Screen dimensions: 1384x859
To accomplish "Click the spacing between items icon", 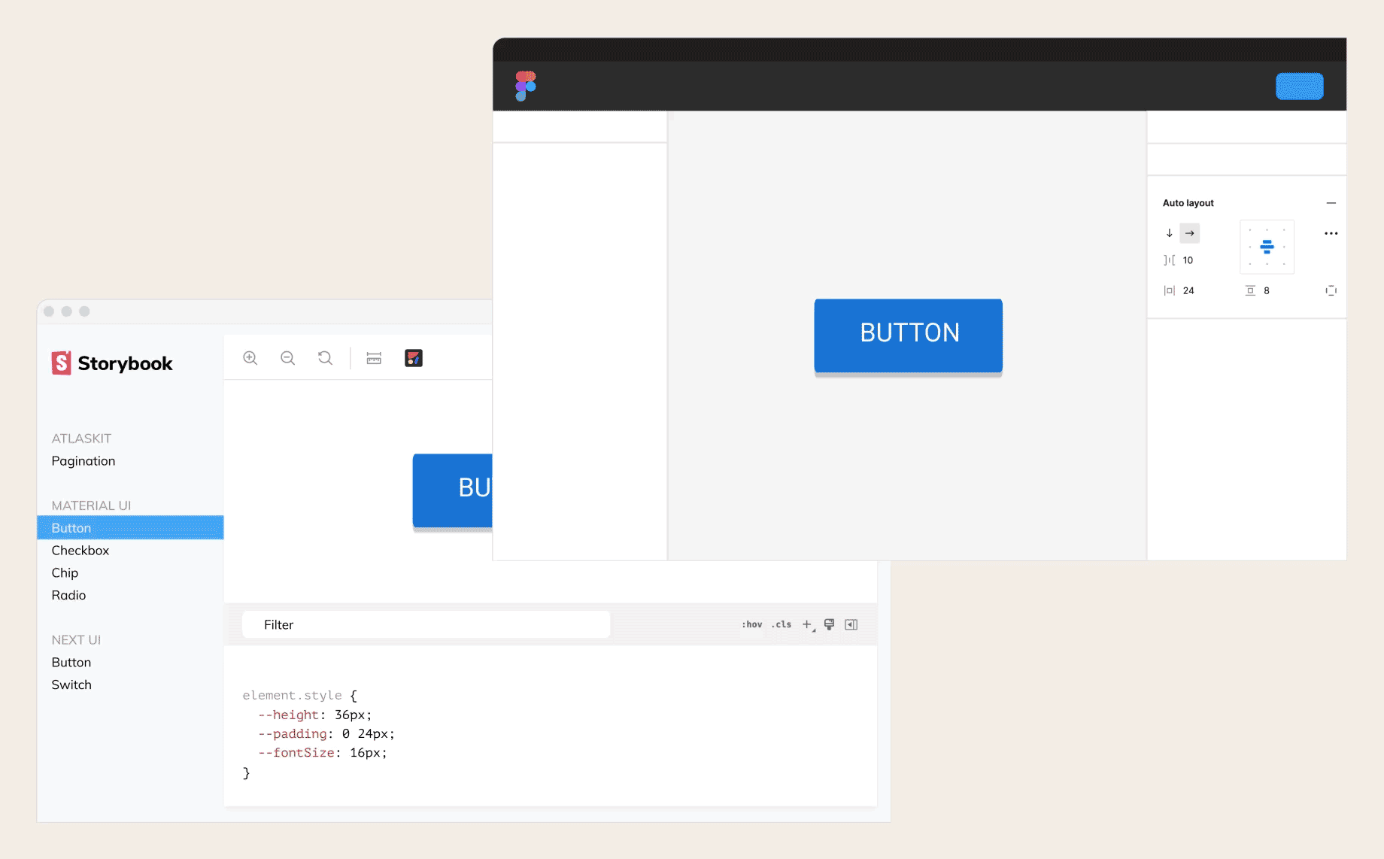I will pyautogui.click(x=1169, y=260).
